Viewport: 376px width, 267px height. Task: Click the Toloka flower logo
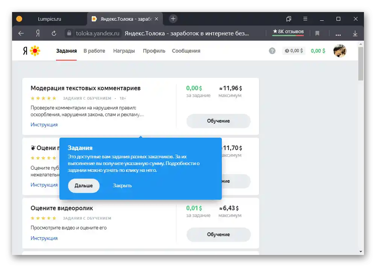point(35,51)
